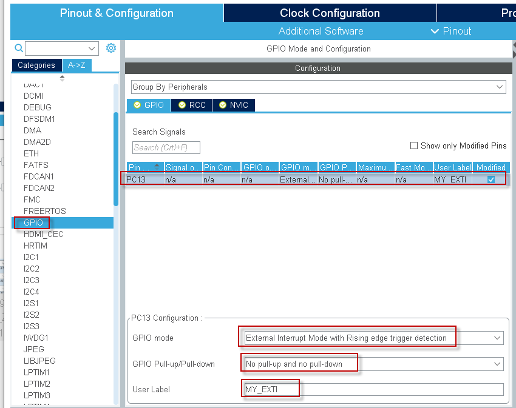Click the Search Signals input field
This screenshot has height=408, width=516.
(166, 147)
